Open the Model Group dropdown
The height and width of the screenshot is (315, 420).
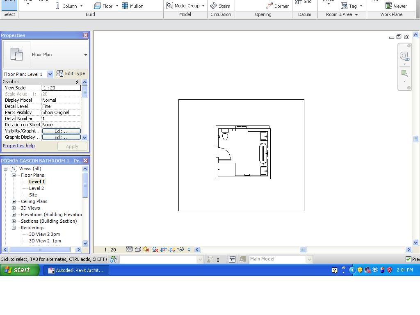click(203, 6)
